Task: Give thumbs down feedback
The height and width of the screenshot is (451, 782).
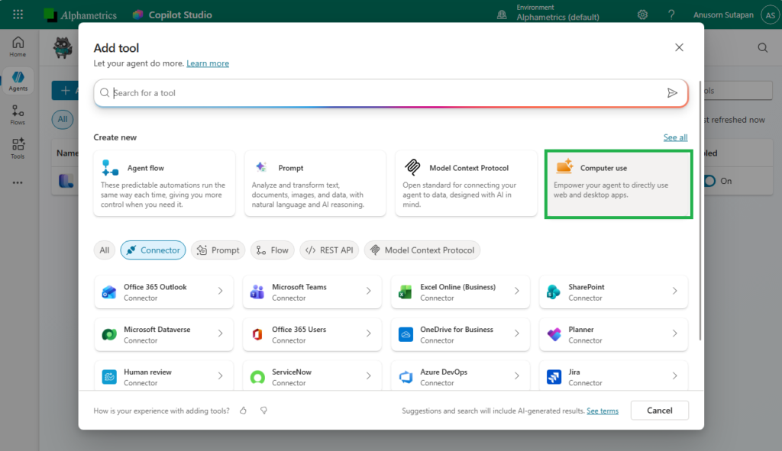Action: (263, 411)
